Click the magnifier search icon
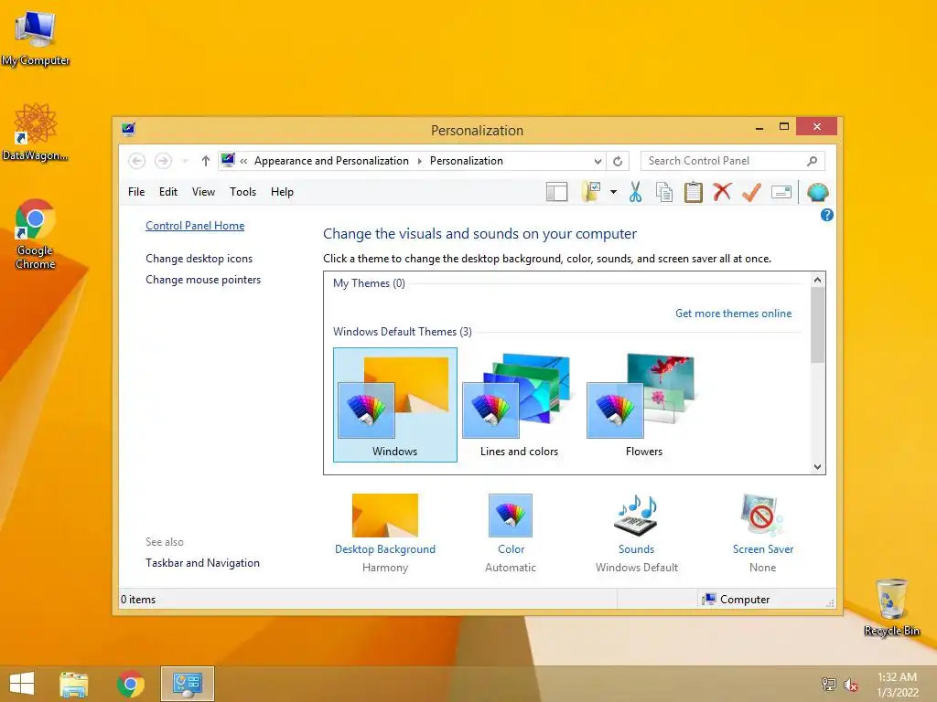The height and width of the screenshot is (702, 937). [x=812, y=161]
